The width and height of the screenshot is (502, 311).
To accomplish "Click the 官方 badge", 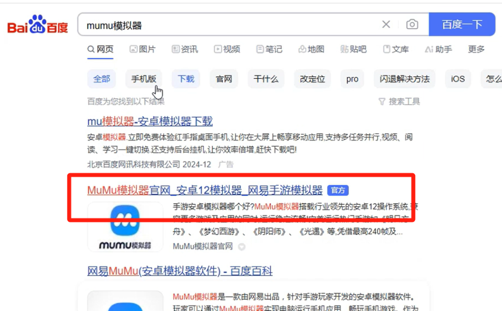I will pyautogui.click(x=338, y=190).
